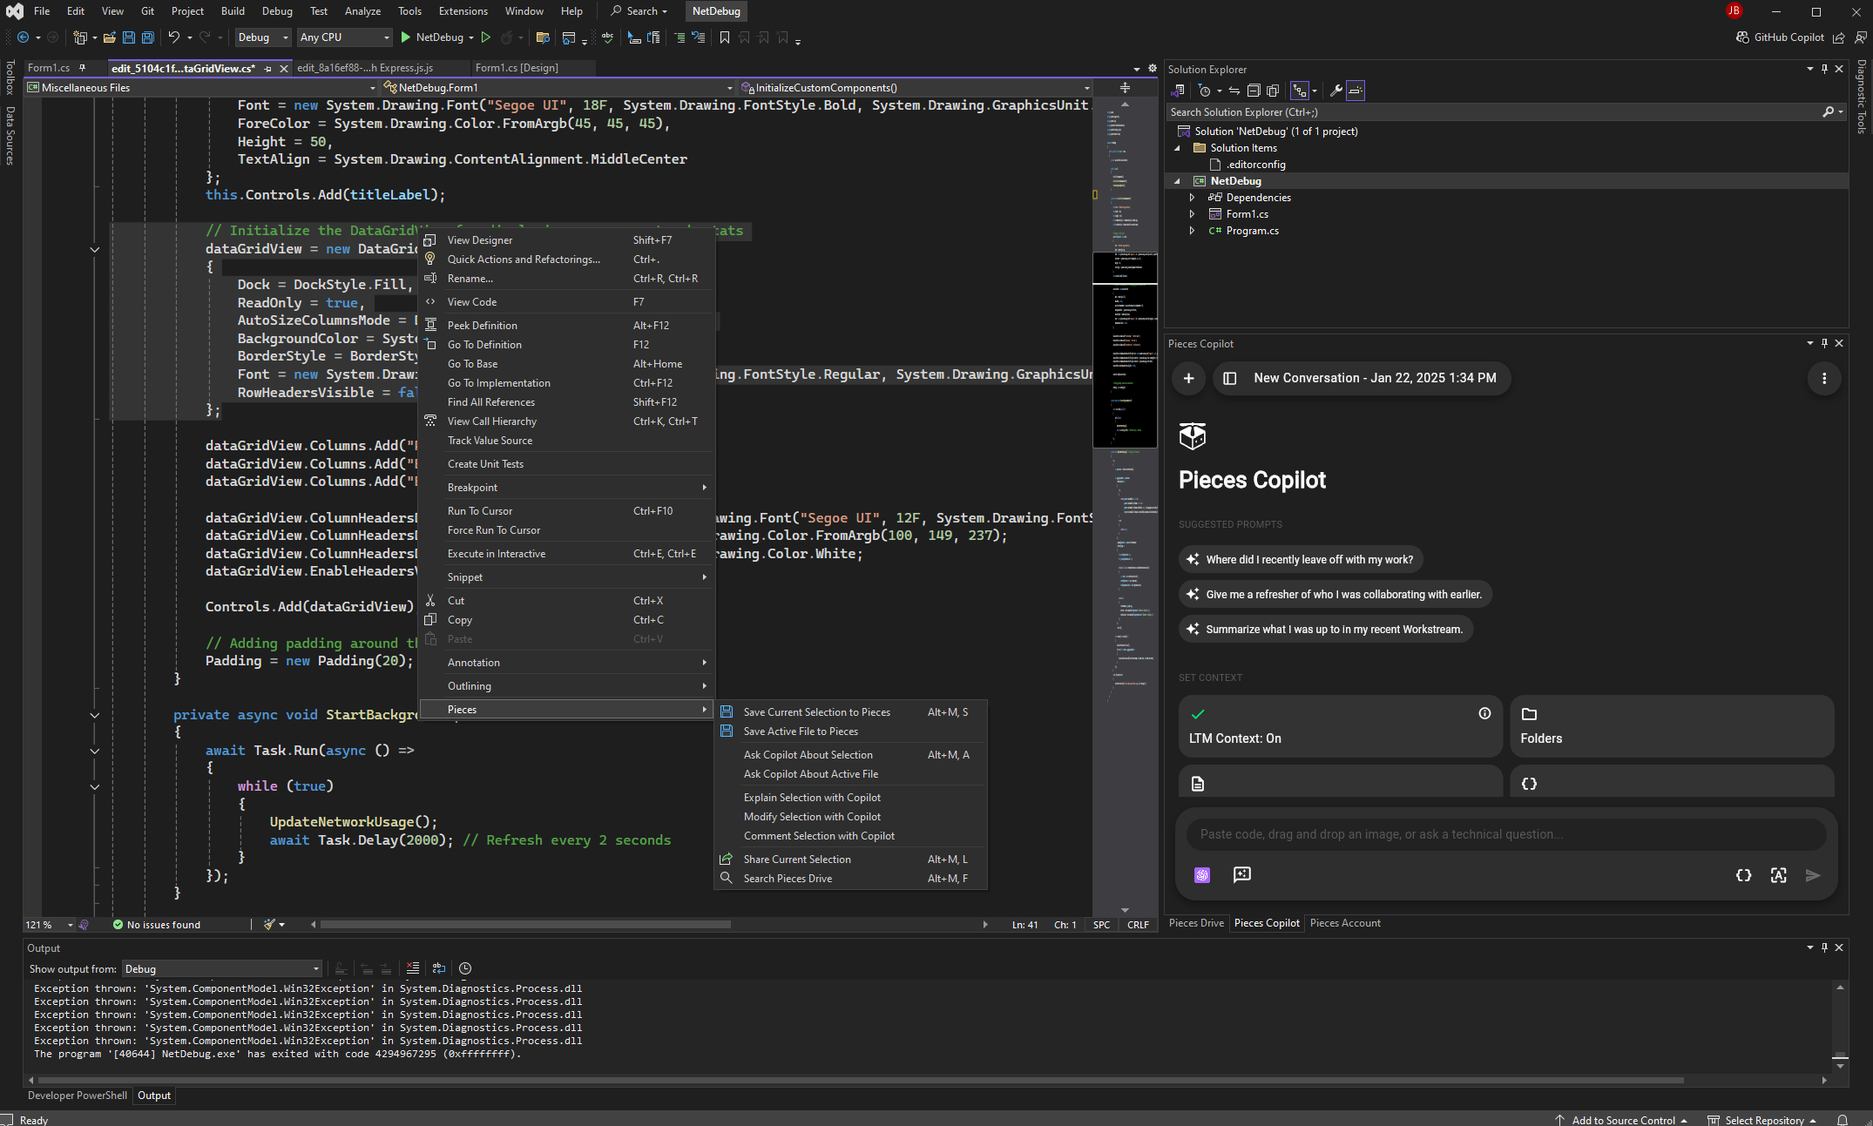Click 'Where did I recently leave off' prompt

(1301, 559)
